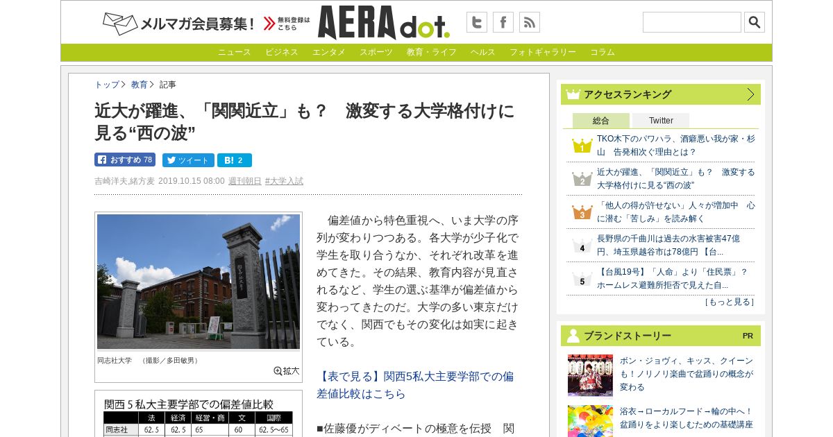Image resolution: width=833 pixels, height=437 pixels.
Task: Click the #大学入試 tag link
Action: coord(284,181)
